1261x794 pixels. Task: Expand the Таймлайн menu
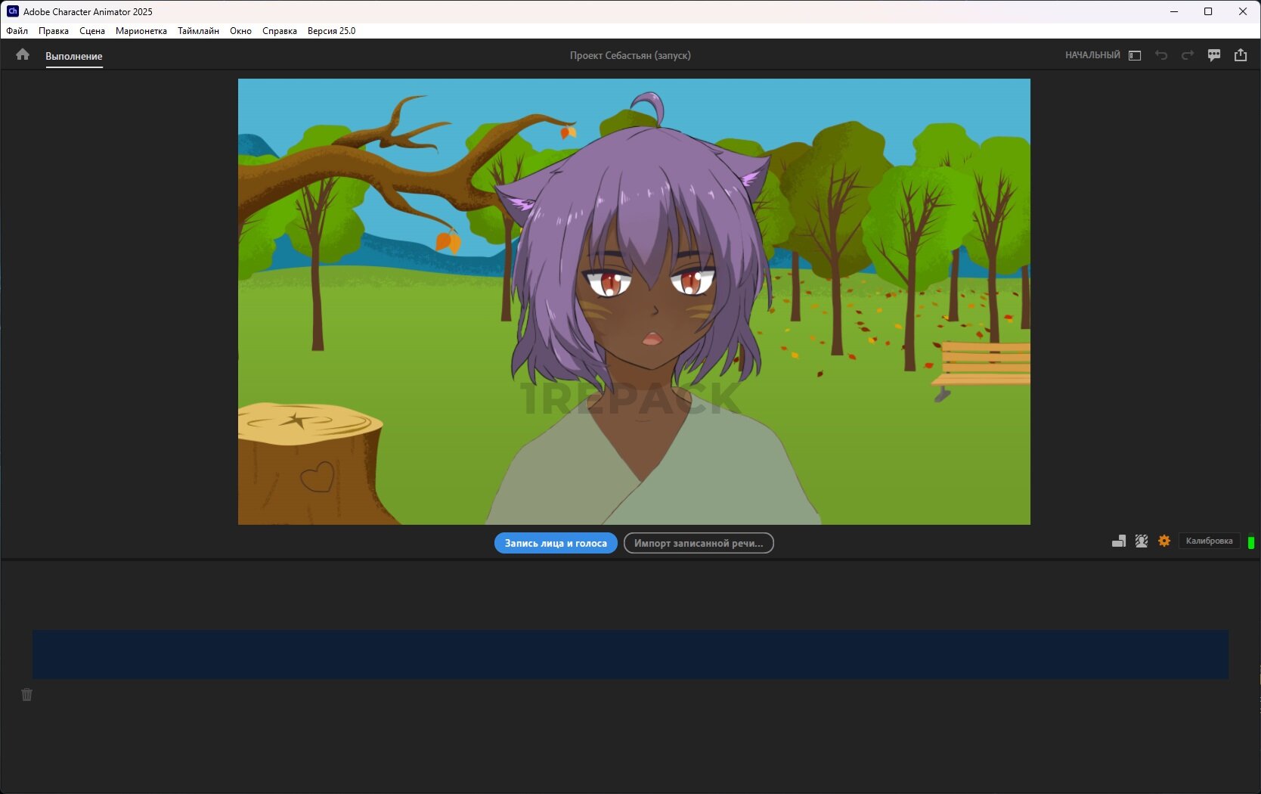point(198,31)
